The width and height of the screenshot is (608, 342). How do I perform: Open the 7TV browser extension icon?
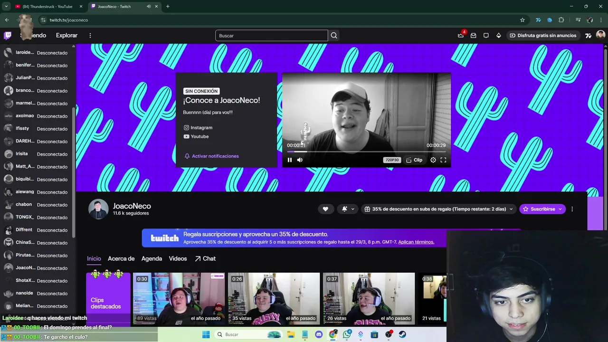(x=538, y=20)
